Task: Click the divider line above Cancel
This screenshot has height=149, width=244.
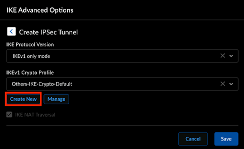Action: pos(122,126)
